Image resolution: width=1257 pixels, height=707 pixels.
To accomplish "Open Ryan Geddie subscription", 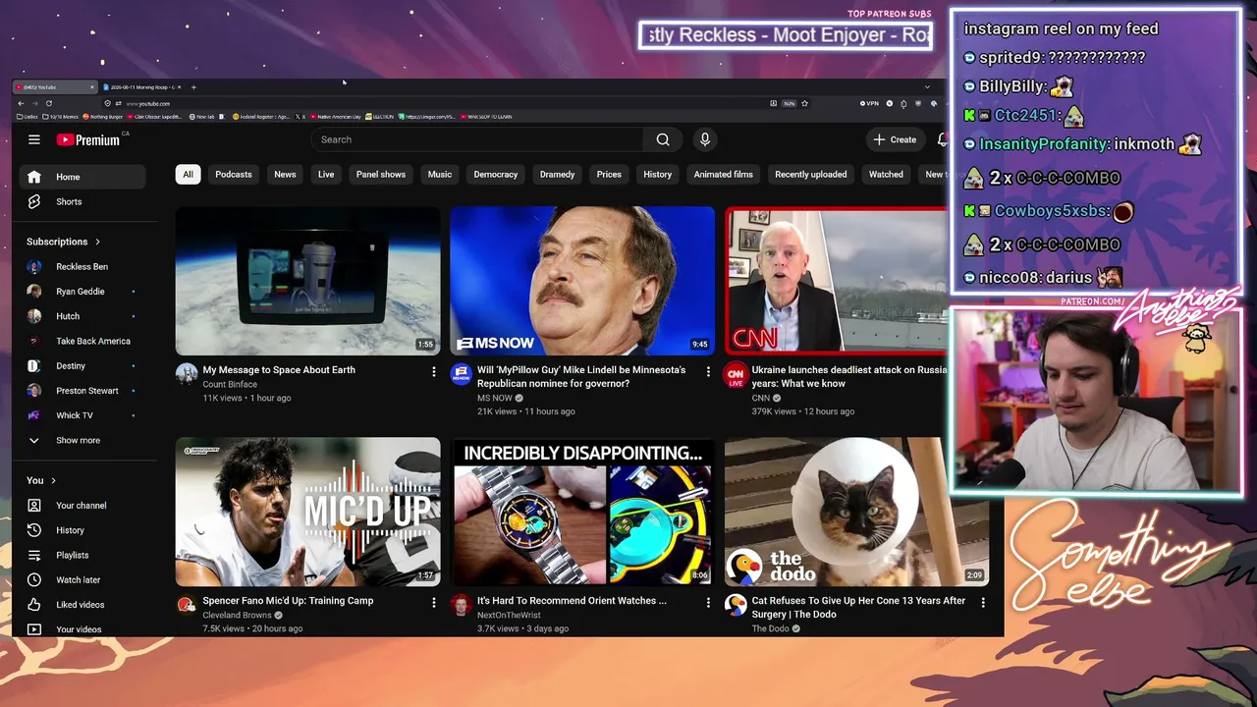I will [x=82, y=292].
